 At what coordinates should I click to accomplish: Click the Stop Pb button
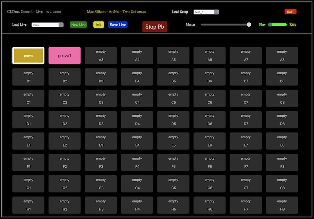155,27
